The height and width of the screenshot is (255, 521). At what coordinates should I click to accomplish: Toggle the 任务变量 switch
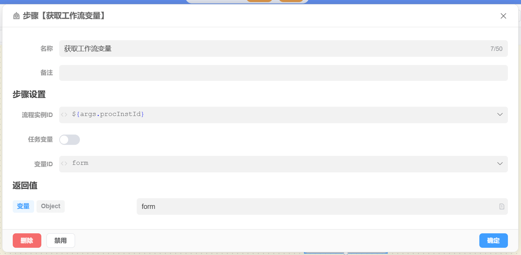pos(70,140)
